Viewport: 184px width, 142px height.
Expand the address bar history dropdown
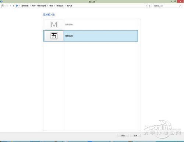click(x=146, y=6)
